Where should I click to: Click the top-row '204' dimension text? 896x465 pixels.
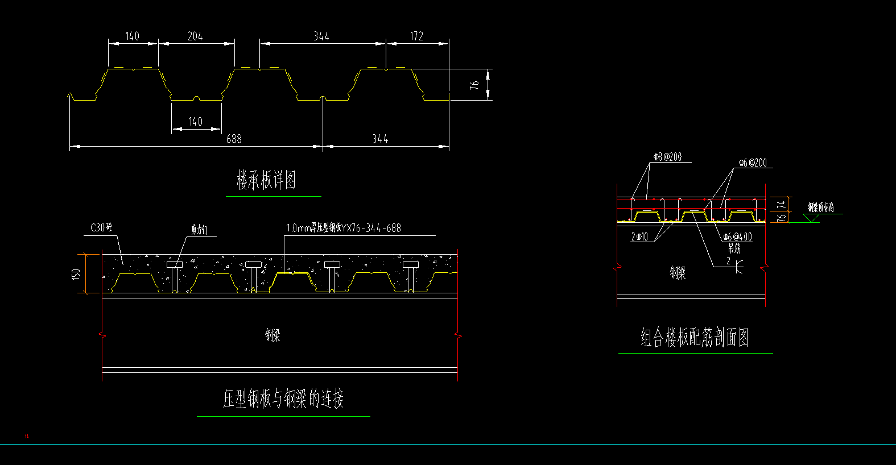tap(195, 36)
